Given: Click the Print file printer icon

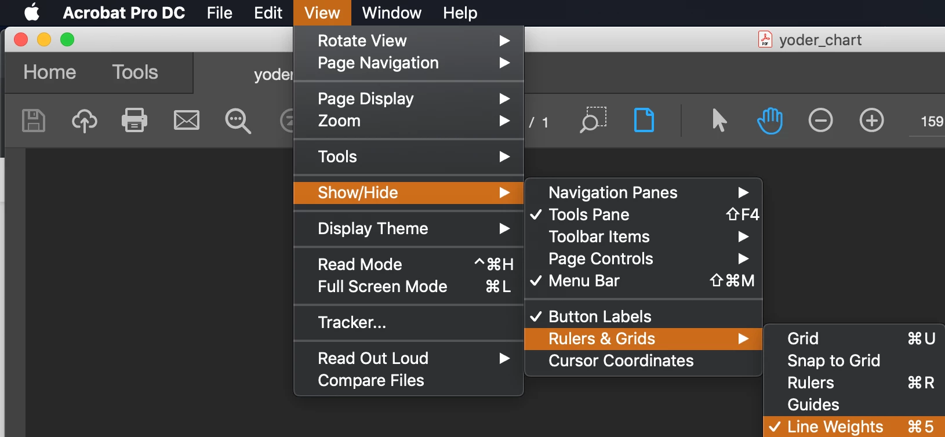Looking at the screenshot, I should click(135, 121).
